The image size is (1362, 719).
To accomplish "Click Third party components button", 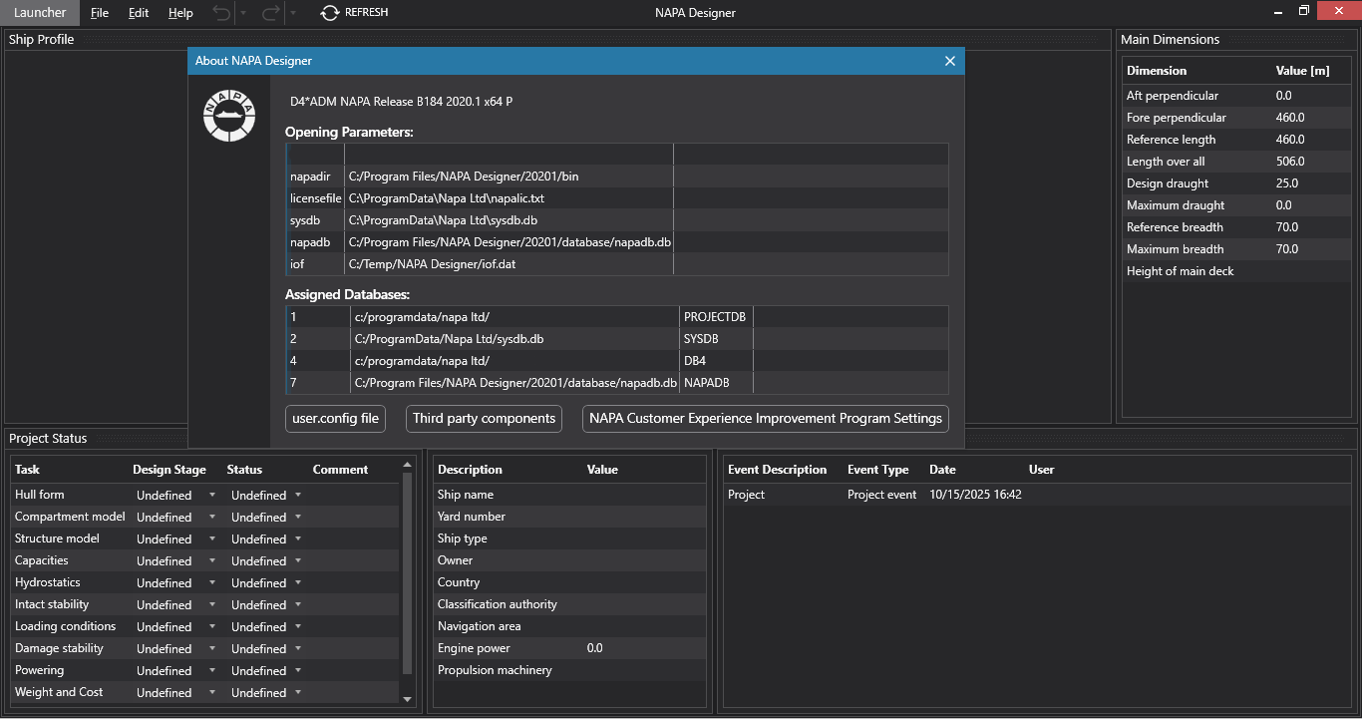I will (484, 419).
